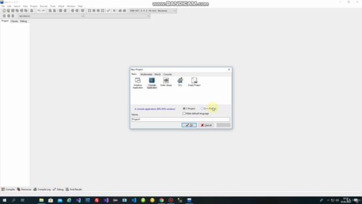Open File Explorer from the taskbar
The image size is (362, 204).
pos(41,200)
